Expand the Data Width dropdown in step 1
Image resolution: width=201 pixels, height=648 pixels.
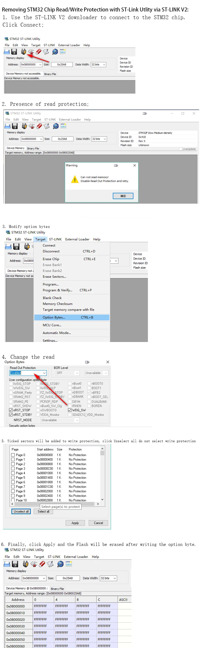(104, 65)
